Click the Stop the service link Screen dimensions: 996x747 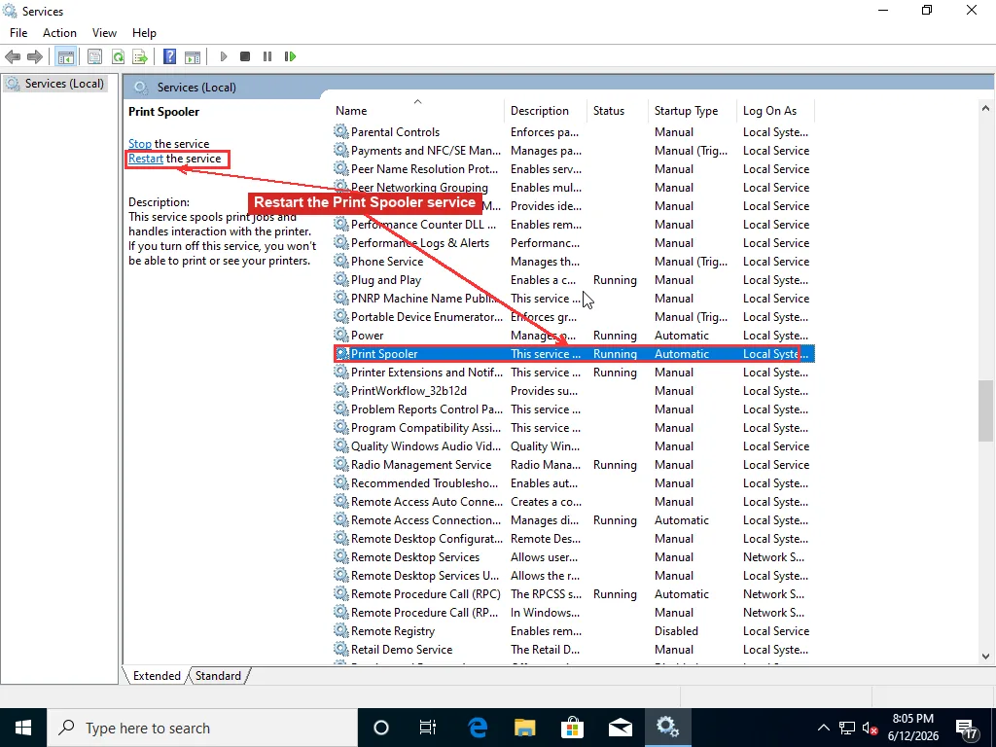[140, 144]
